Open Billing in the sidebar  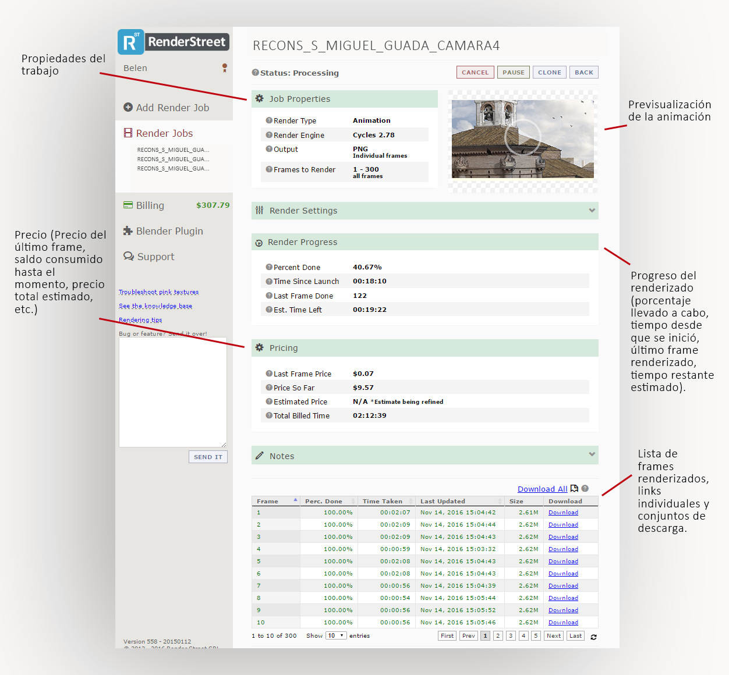pos(150,205)
